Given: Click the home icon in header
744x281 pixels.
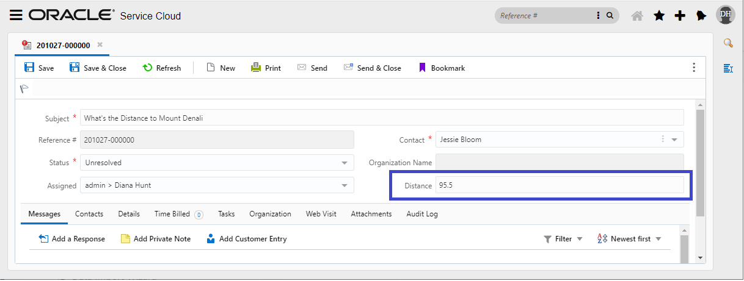Looking at the screenshot, I should click(x=637, y=16).
